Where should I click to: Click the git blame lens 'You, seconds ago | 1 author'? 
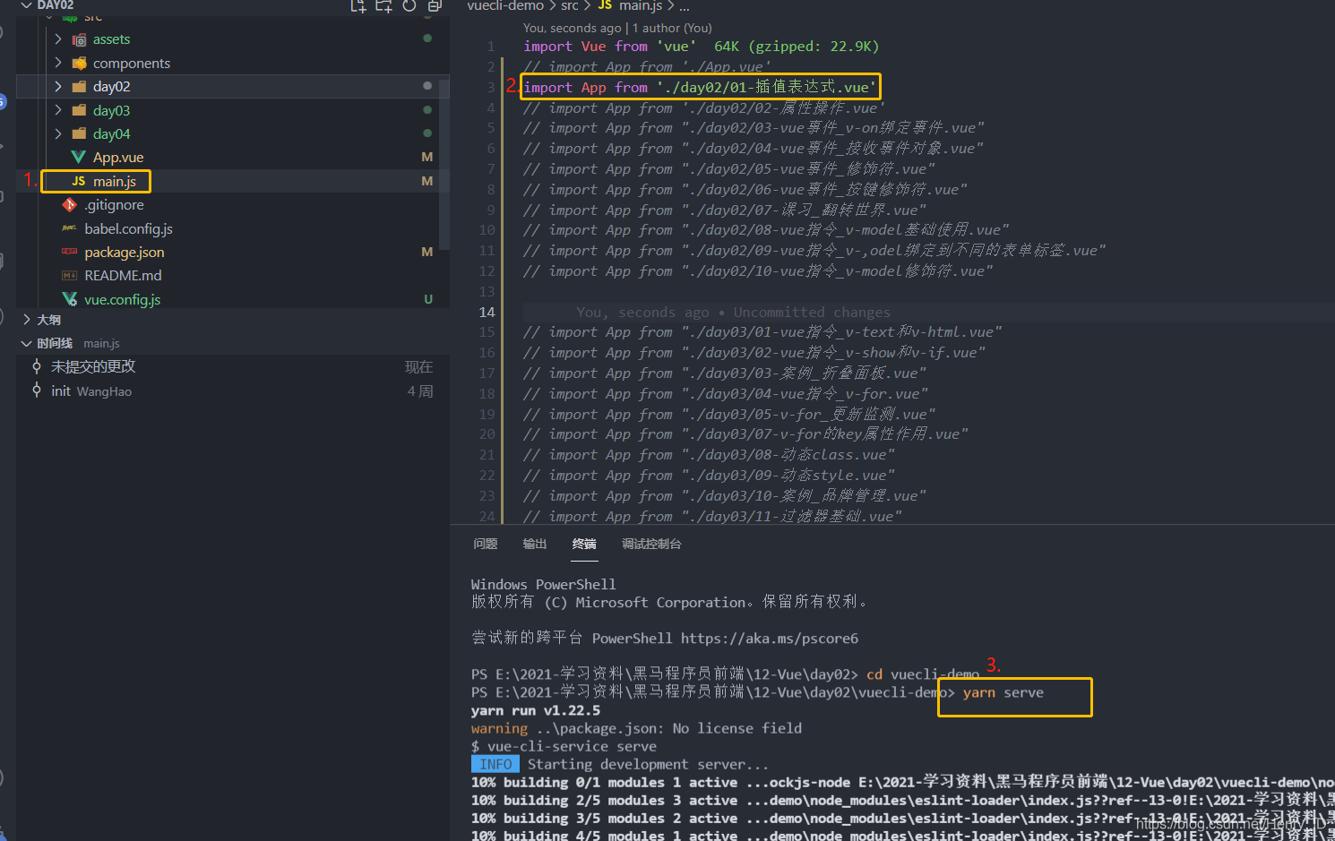click(x=617, y=28)
